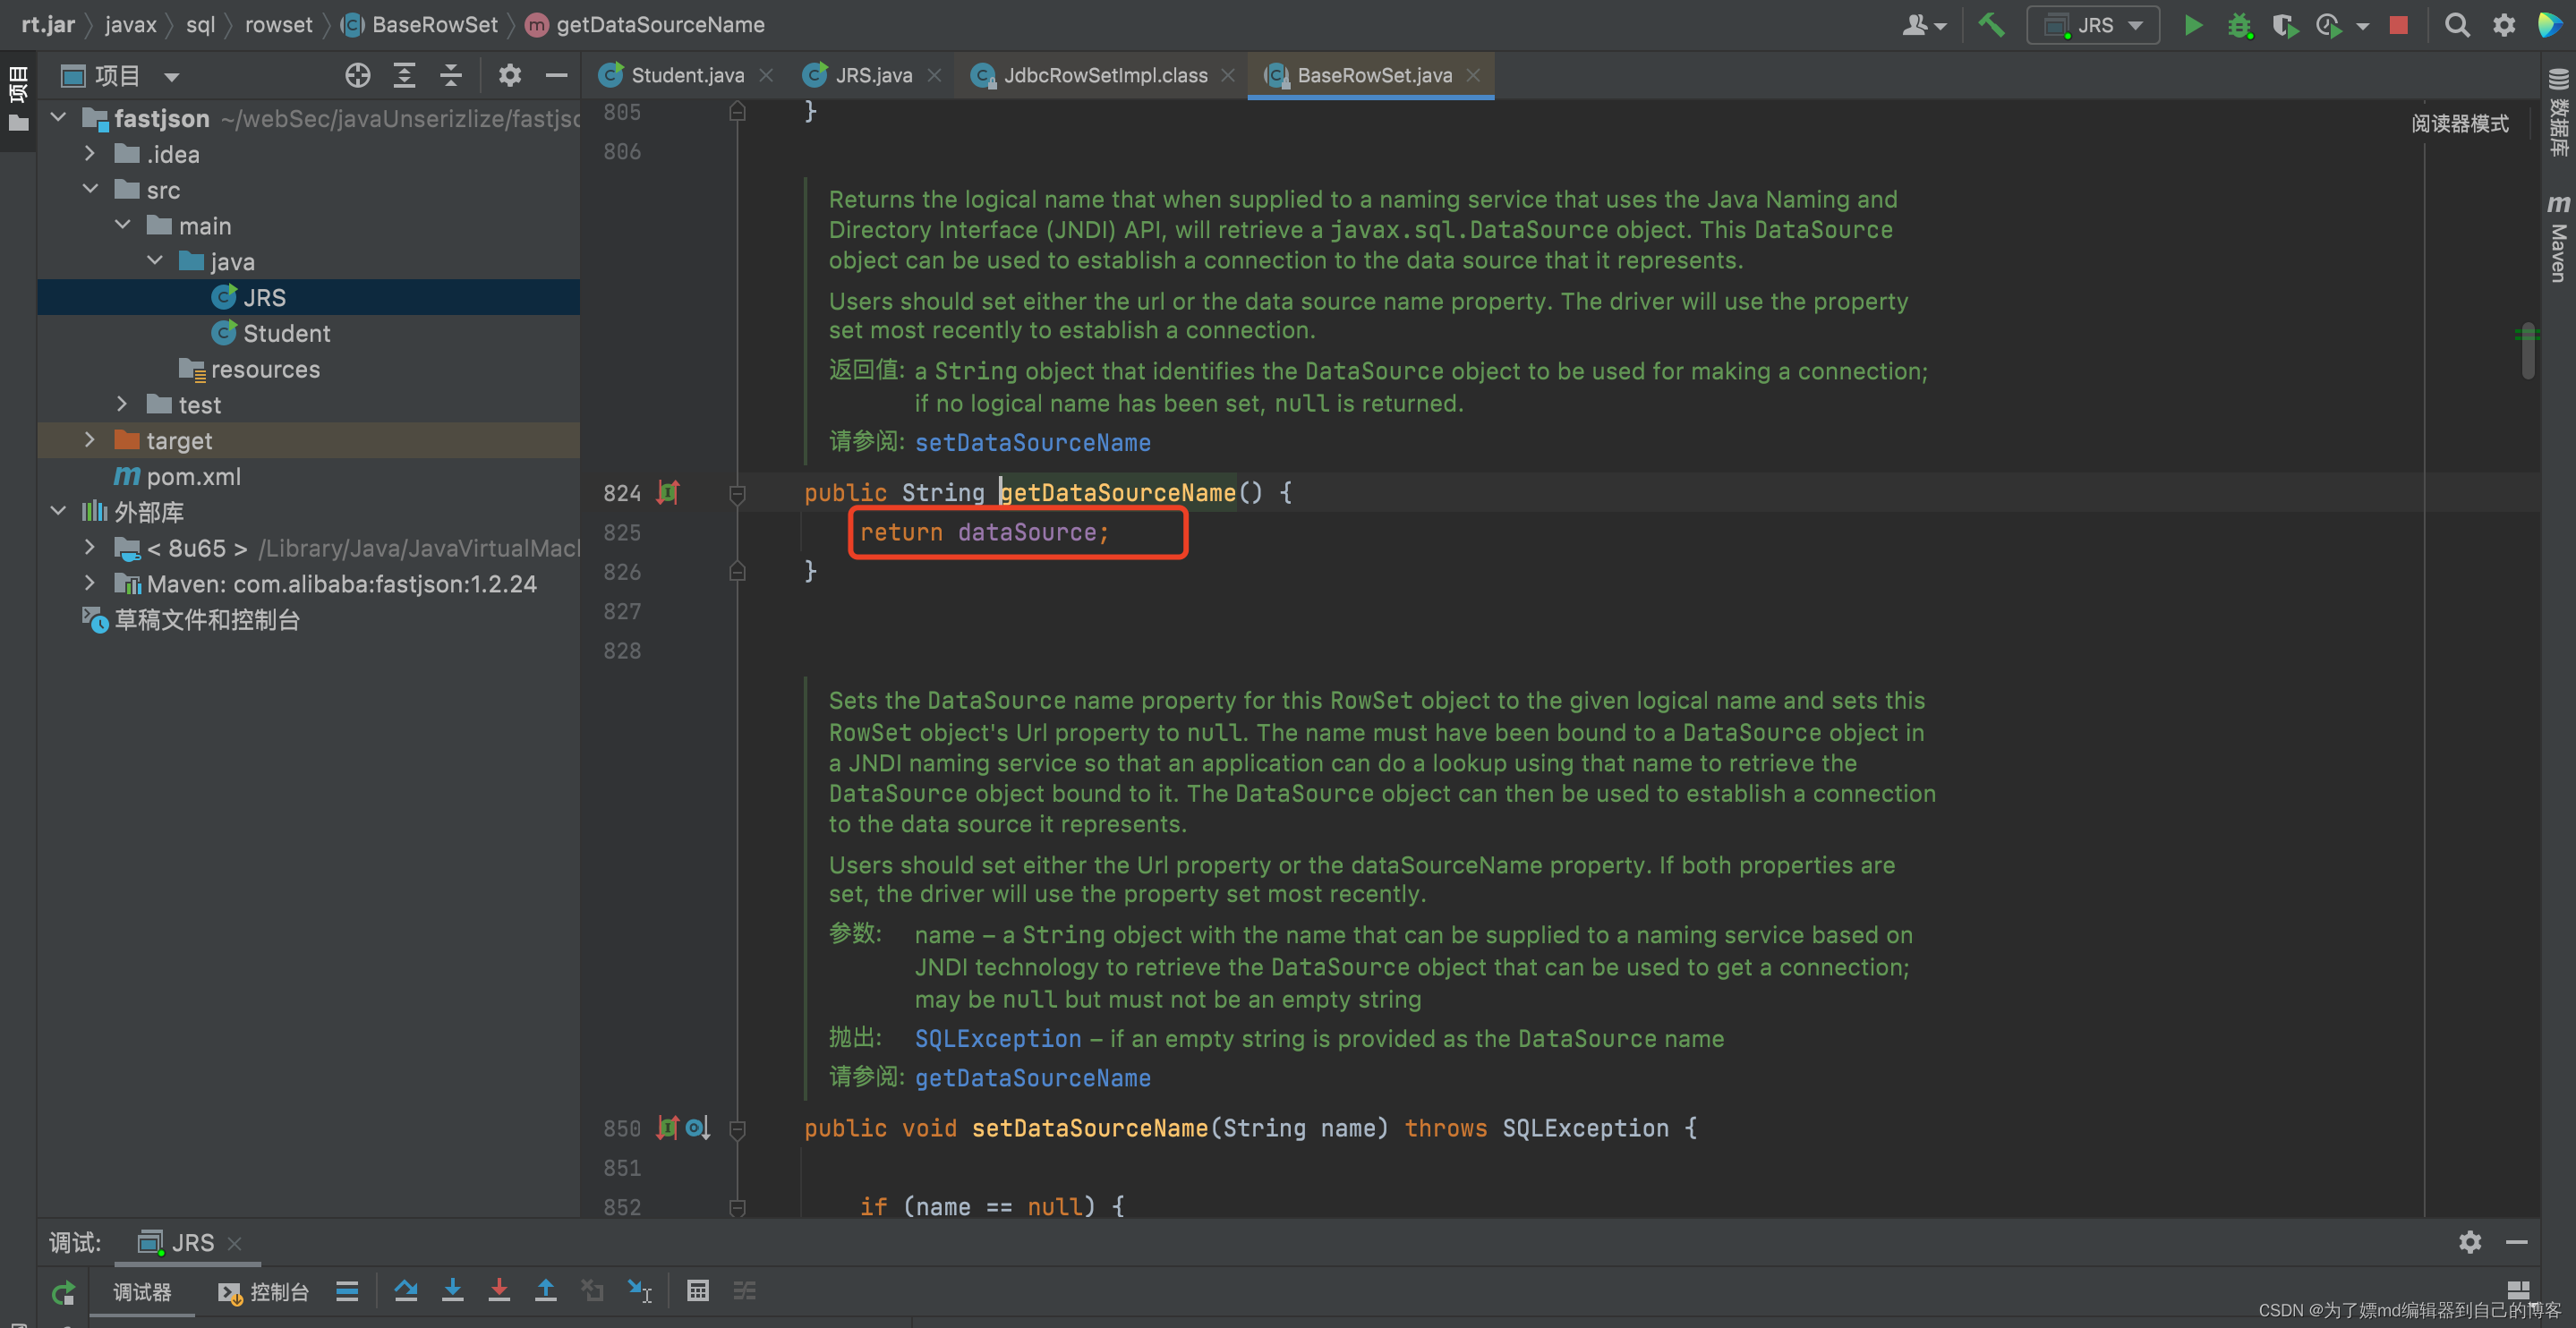
Task: Collapse all nodes in project panel
Action: coord(451,75)
